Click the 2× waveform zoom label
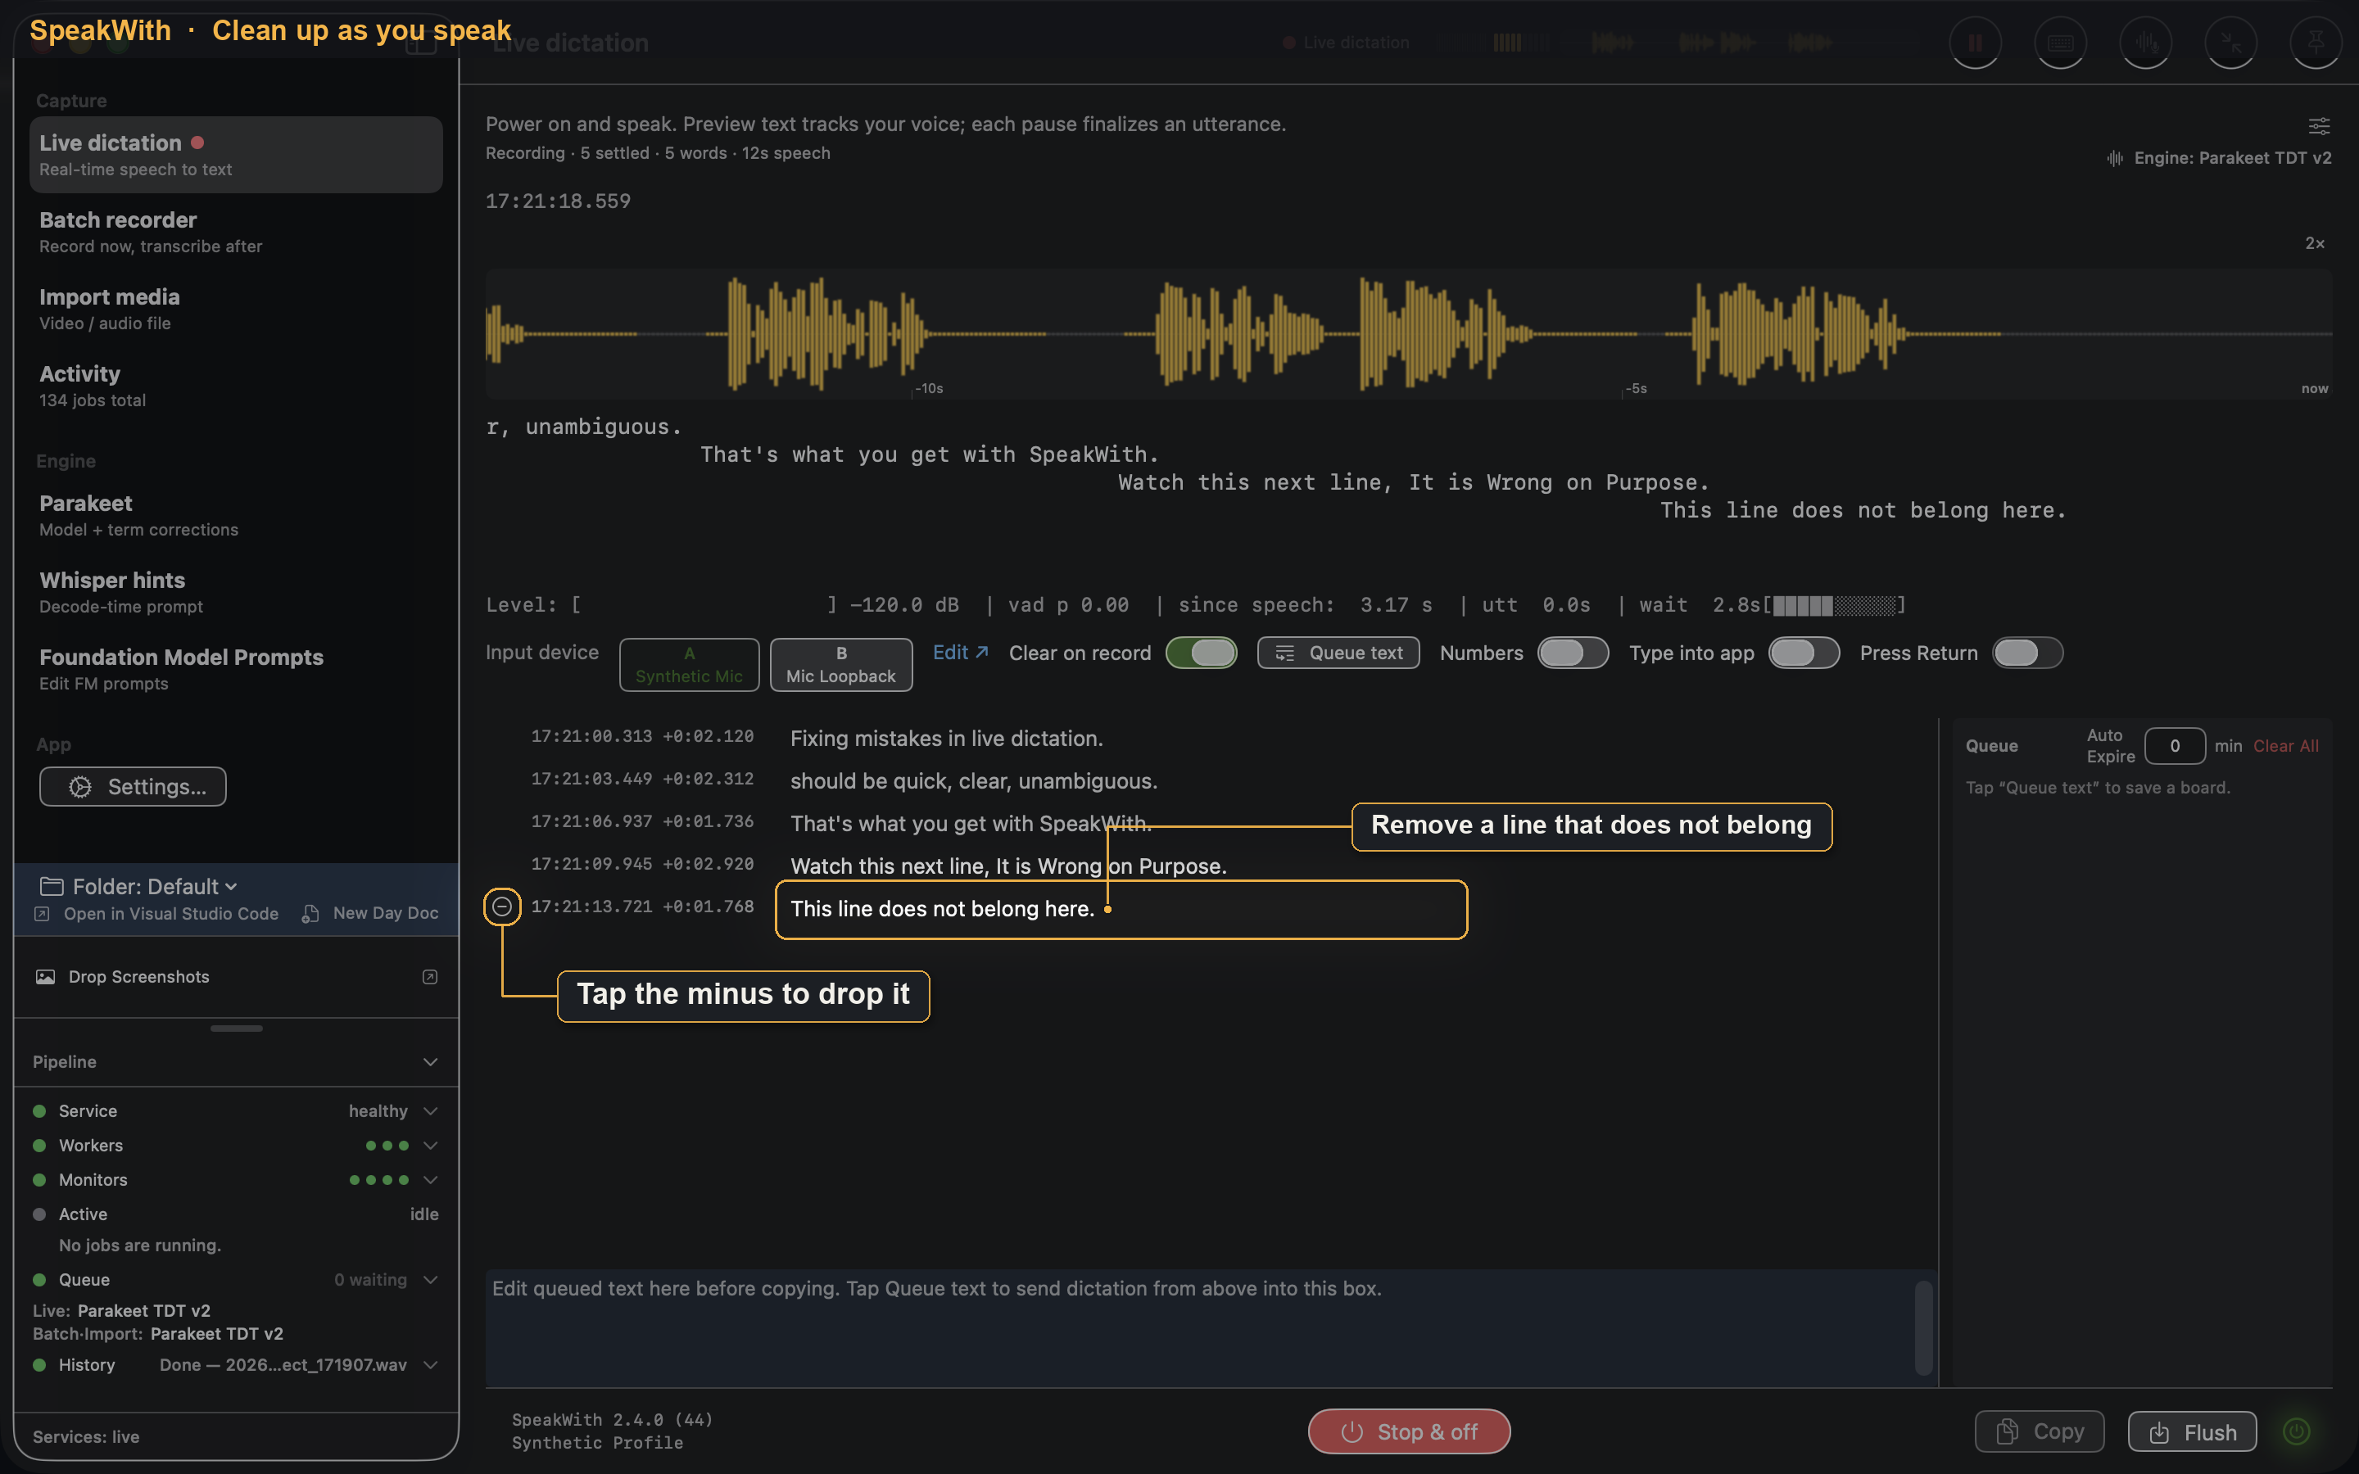This screenshot has width=2359, height=1474. click(x=2315, y=242)
